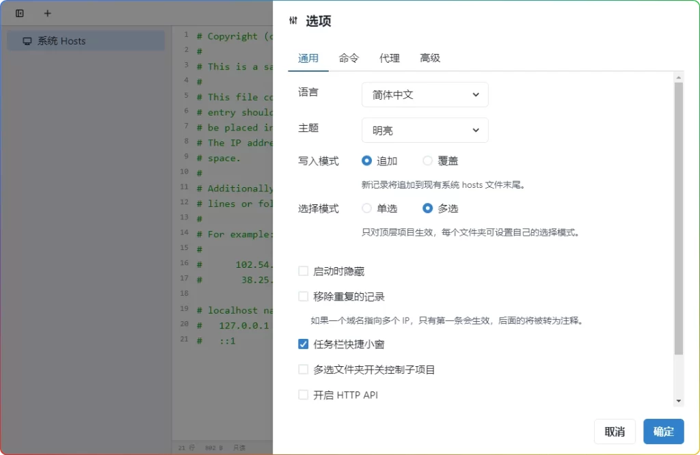Confirm settings with the 确定 button
This screenshot has width=700, height=455.
point(663,431)
